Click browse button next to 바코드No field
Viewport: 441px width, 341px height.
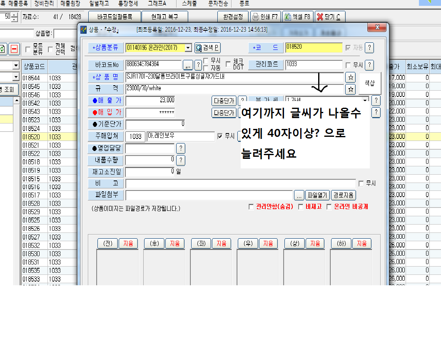(188, 65)
